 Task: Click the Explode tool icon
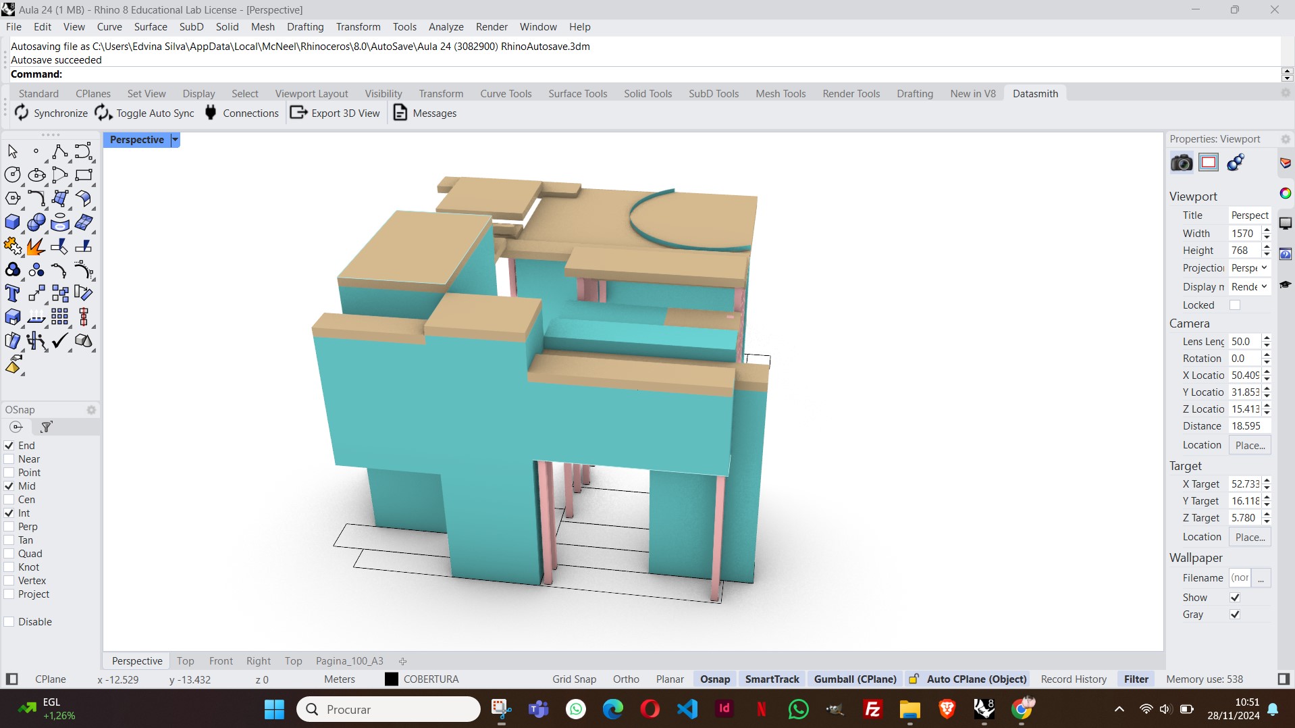tap(36, 246)
